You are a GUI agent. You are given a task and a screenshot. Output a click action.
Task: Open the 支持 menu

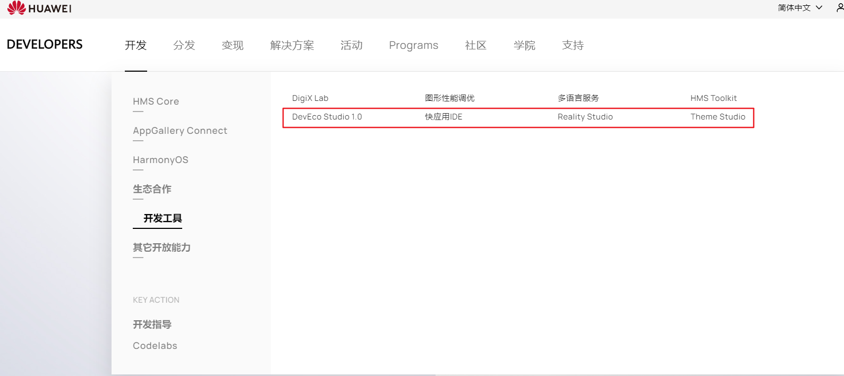tap(573, 45)
